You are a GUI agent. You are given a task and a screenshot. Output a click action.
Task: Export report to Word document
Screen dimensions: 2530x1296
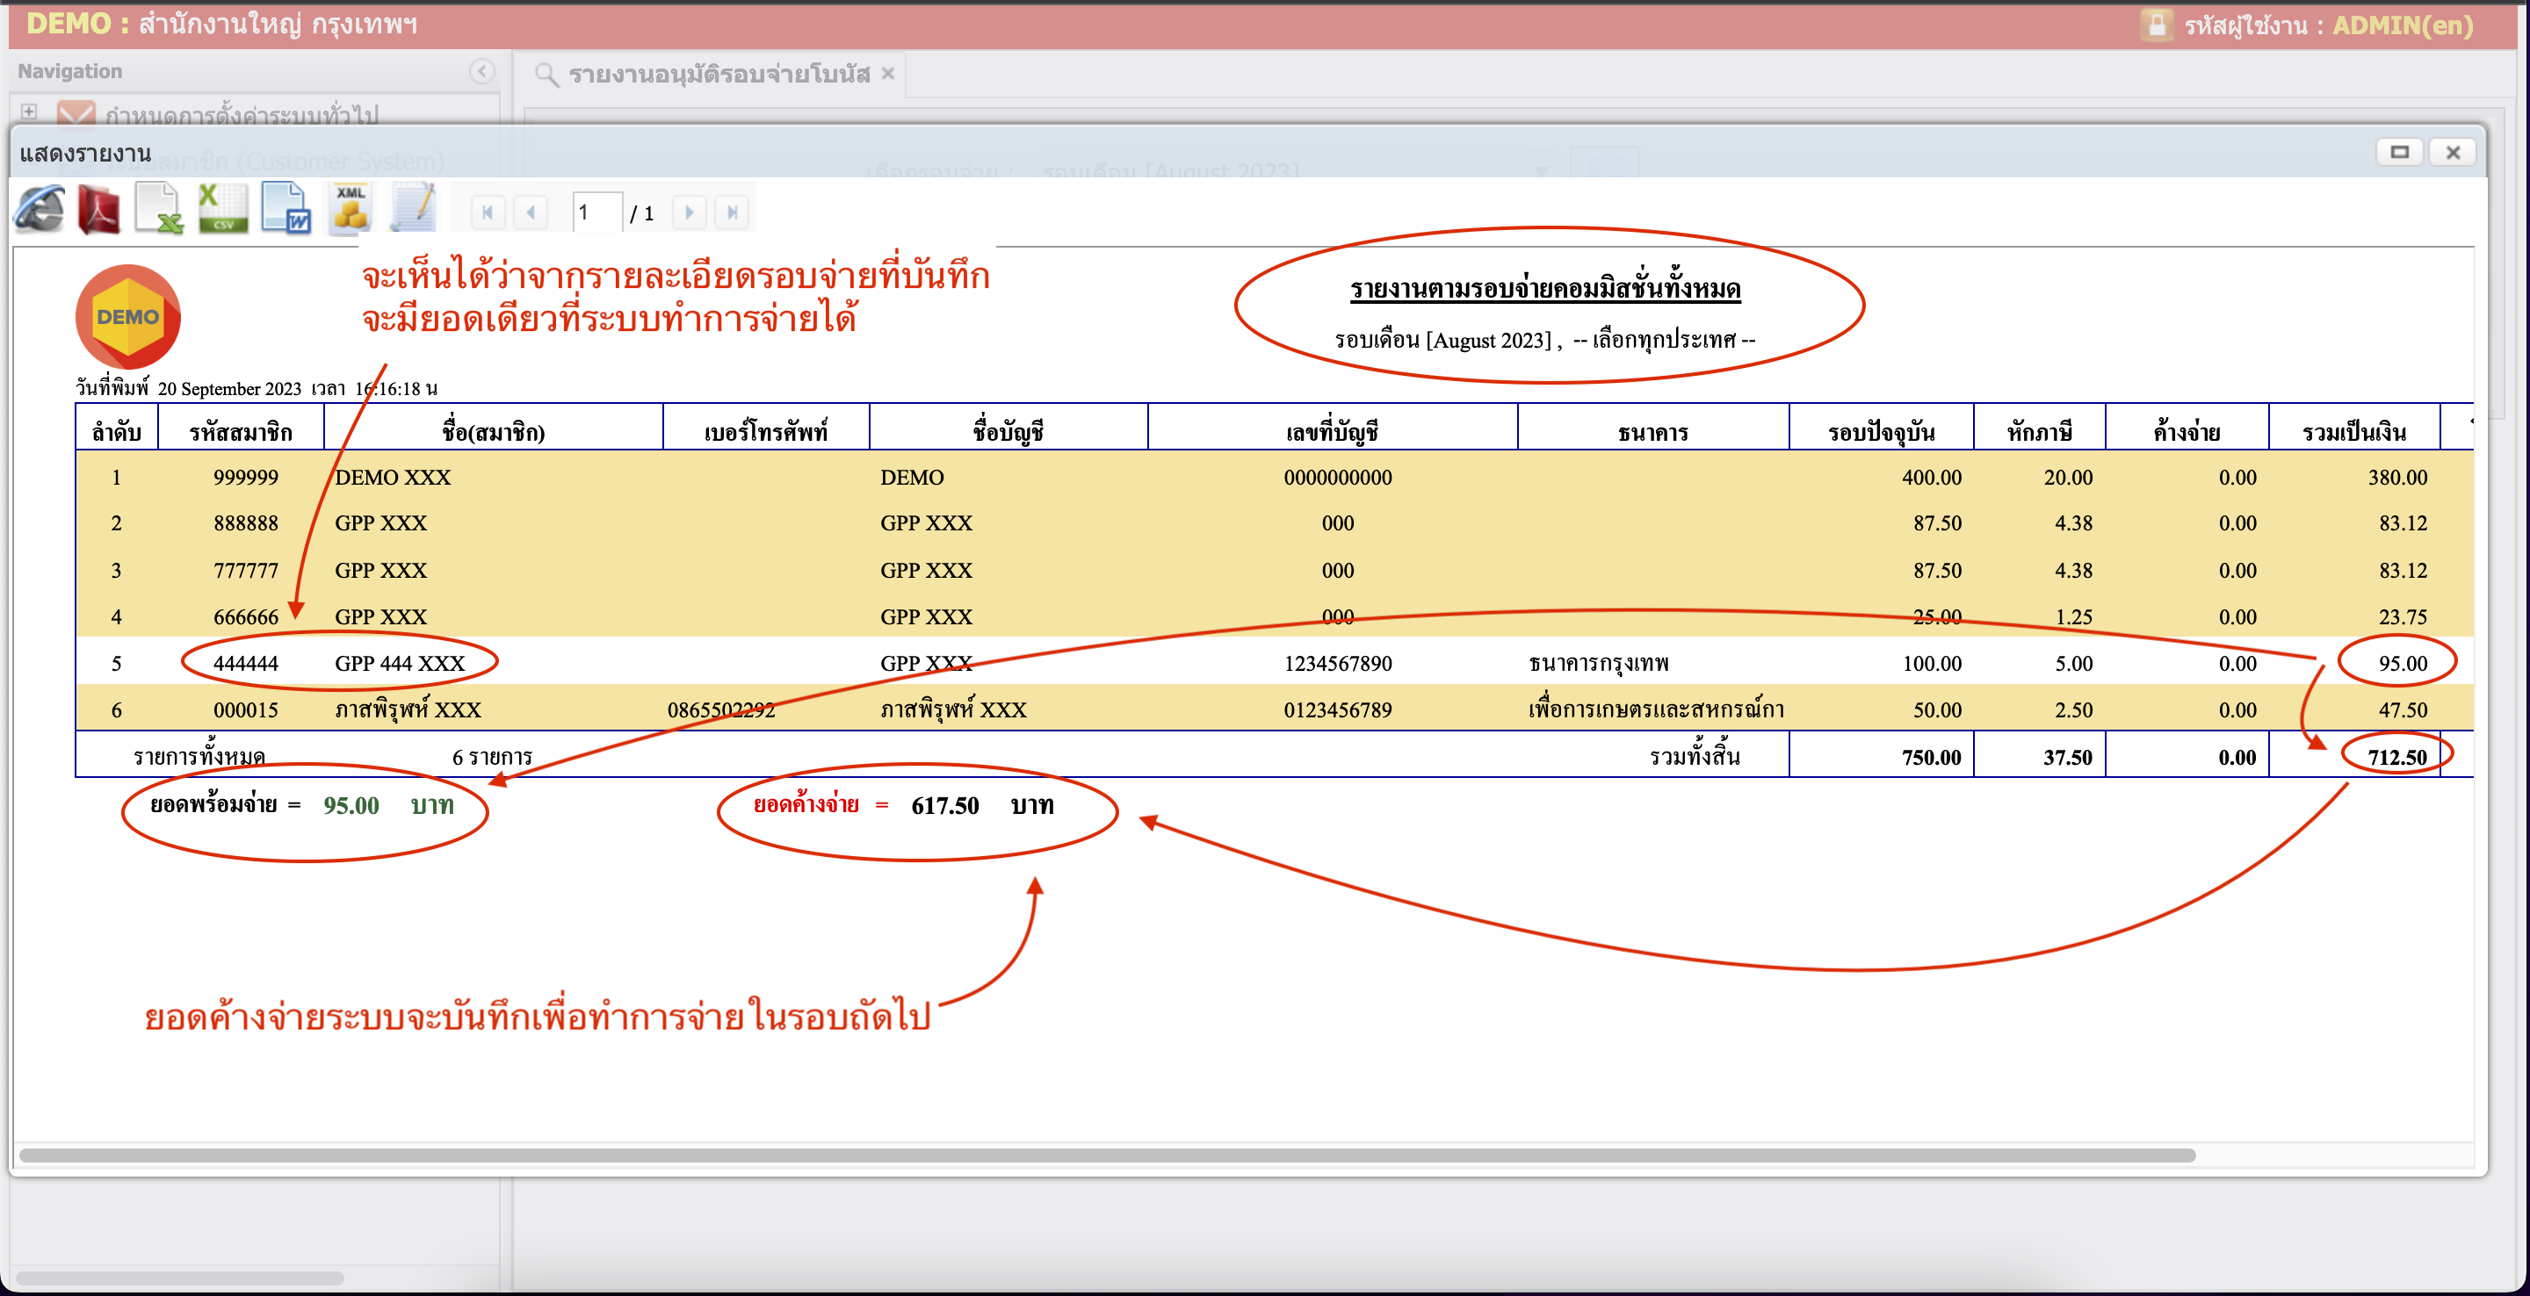click(286, 210)
